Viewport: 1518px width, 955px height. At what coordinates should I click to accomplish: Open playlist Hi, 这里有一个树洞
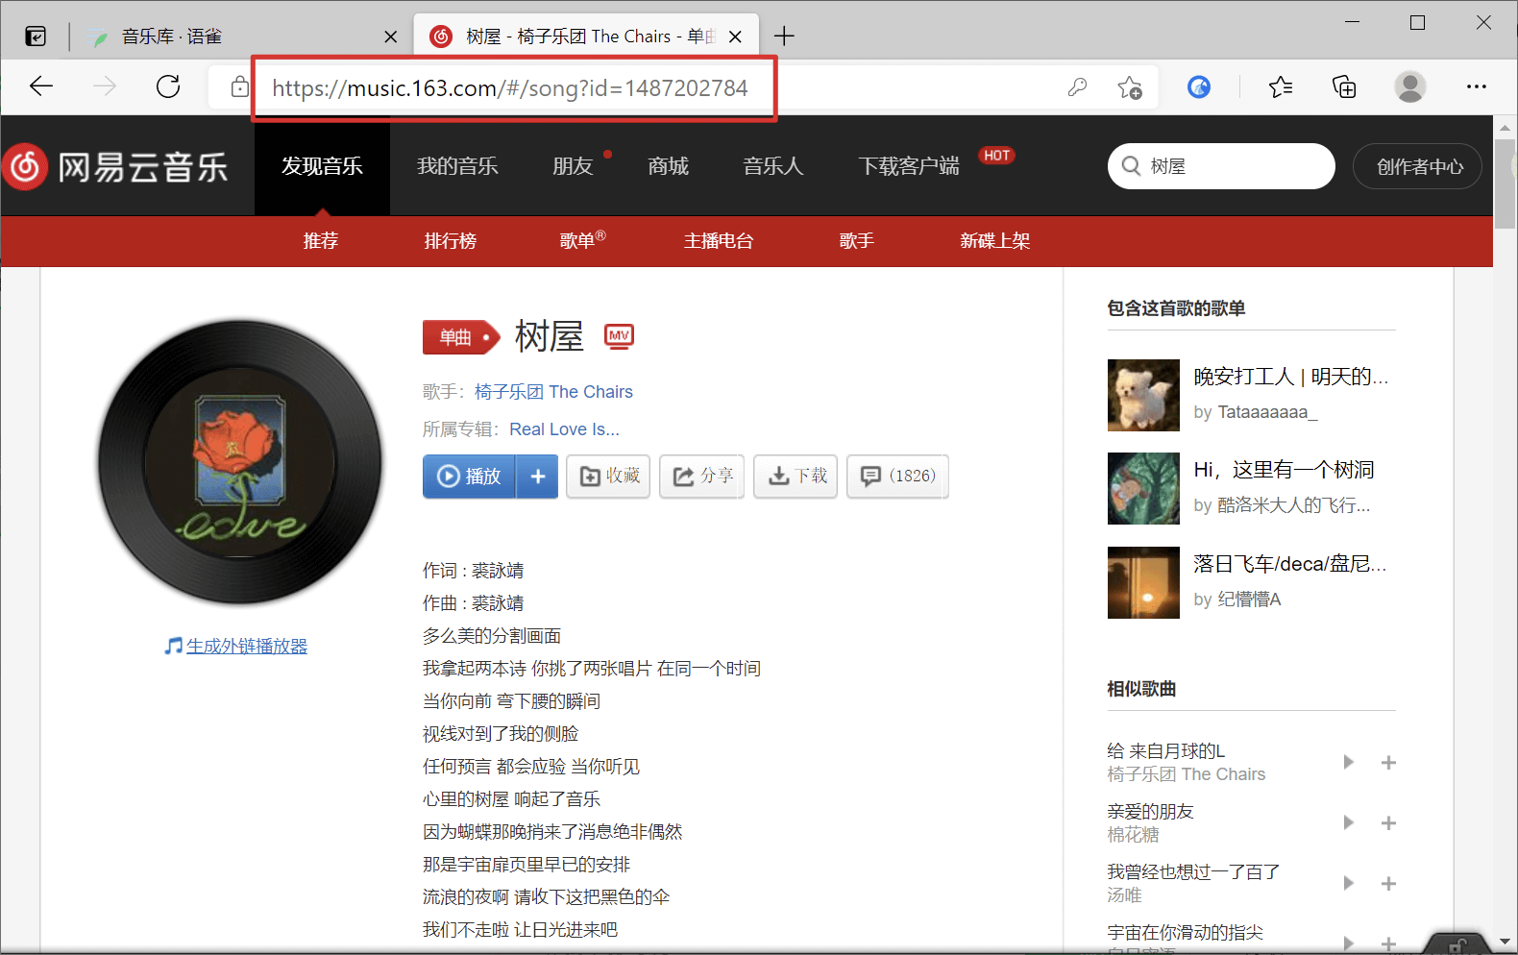tap(1284, 470)
